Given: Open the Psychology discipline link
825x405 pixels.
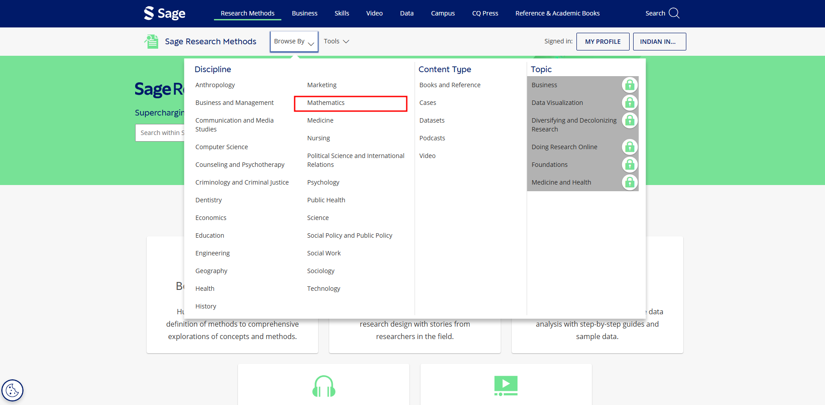Looking at the screenshot, I should pyautogui.click(x=323, y=182).
